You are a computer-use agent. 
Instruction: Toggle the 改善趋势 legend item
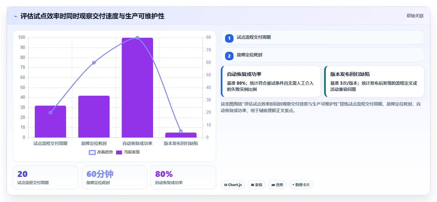101,152
